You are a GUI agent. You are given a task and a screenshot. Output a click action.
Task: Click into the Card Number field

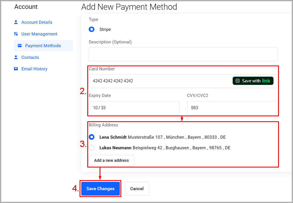pyautogui.click(x=160, y=81)
